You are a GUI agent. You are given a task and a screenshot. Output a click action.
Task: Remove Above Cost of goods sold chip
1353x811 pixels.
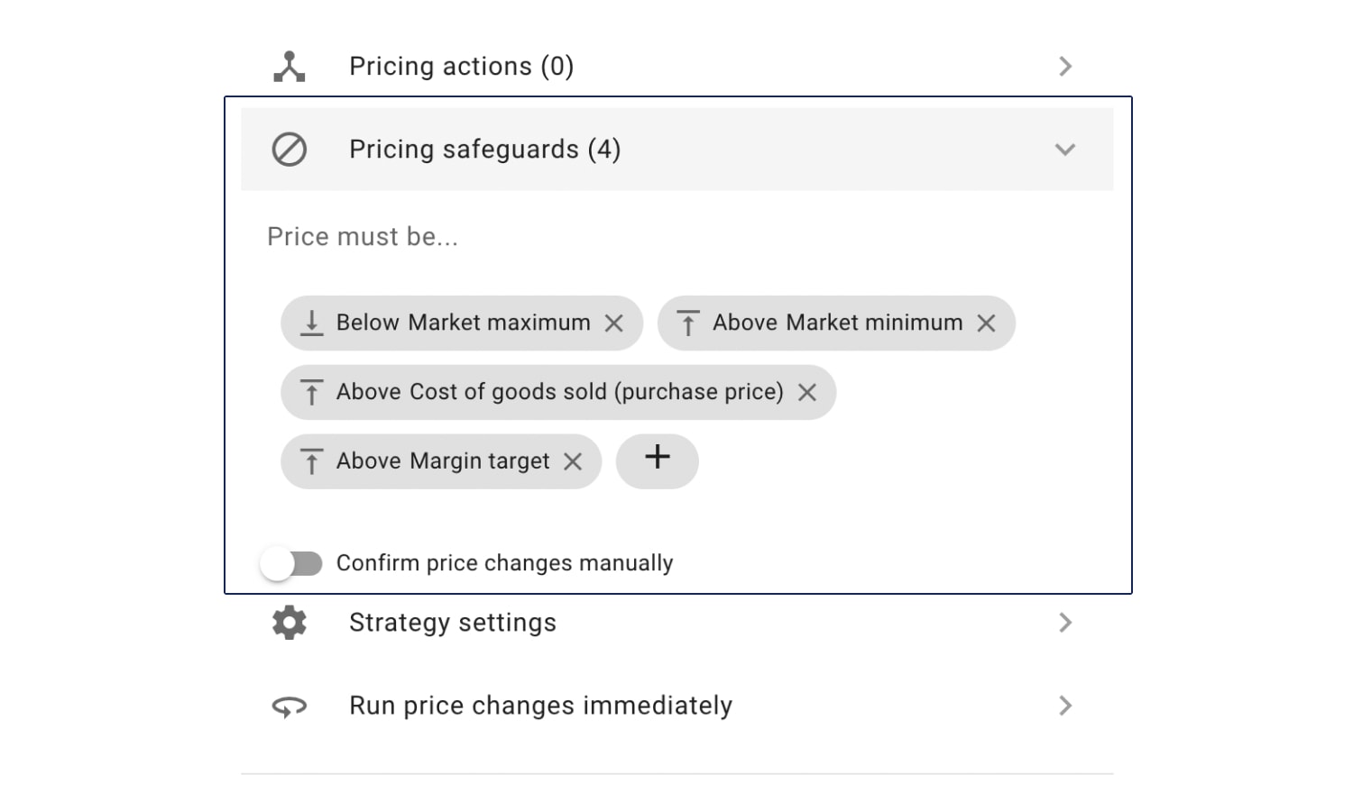(x=807, y=392)
